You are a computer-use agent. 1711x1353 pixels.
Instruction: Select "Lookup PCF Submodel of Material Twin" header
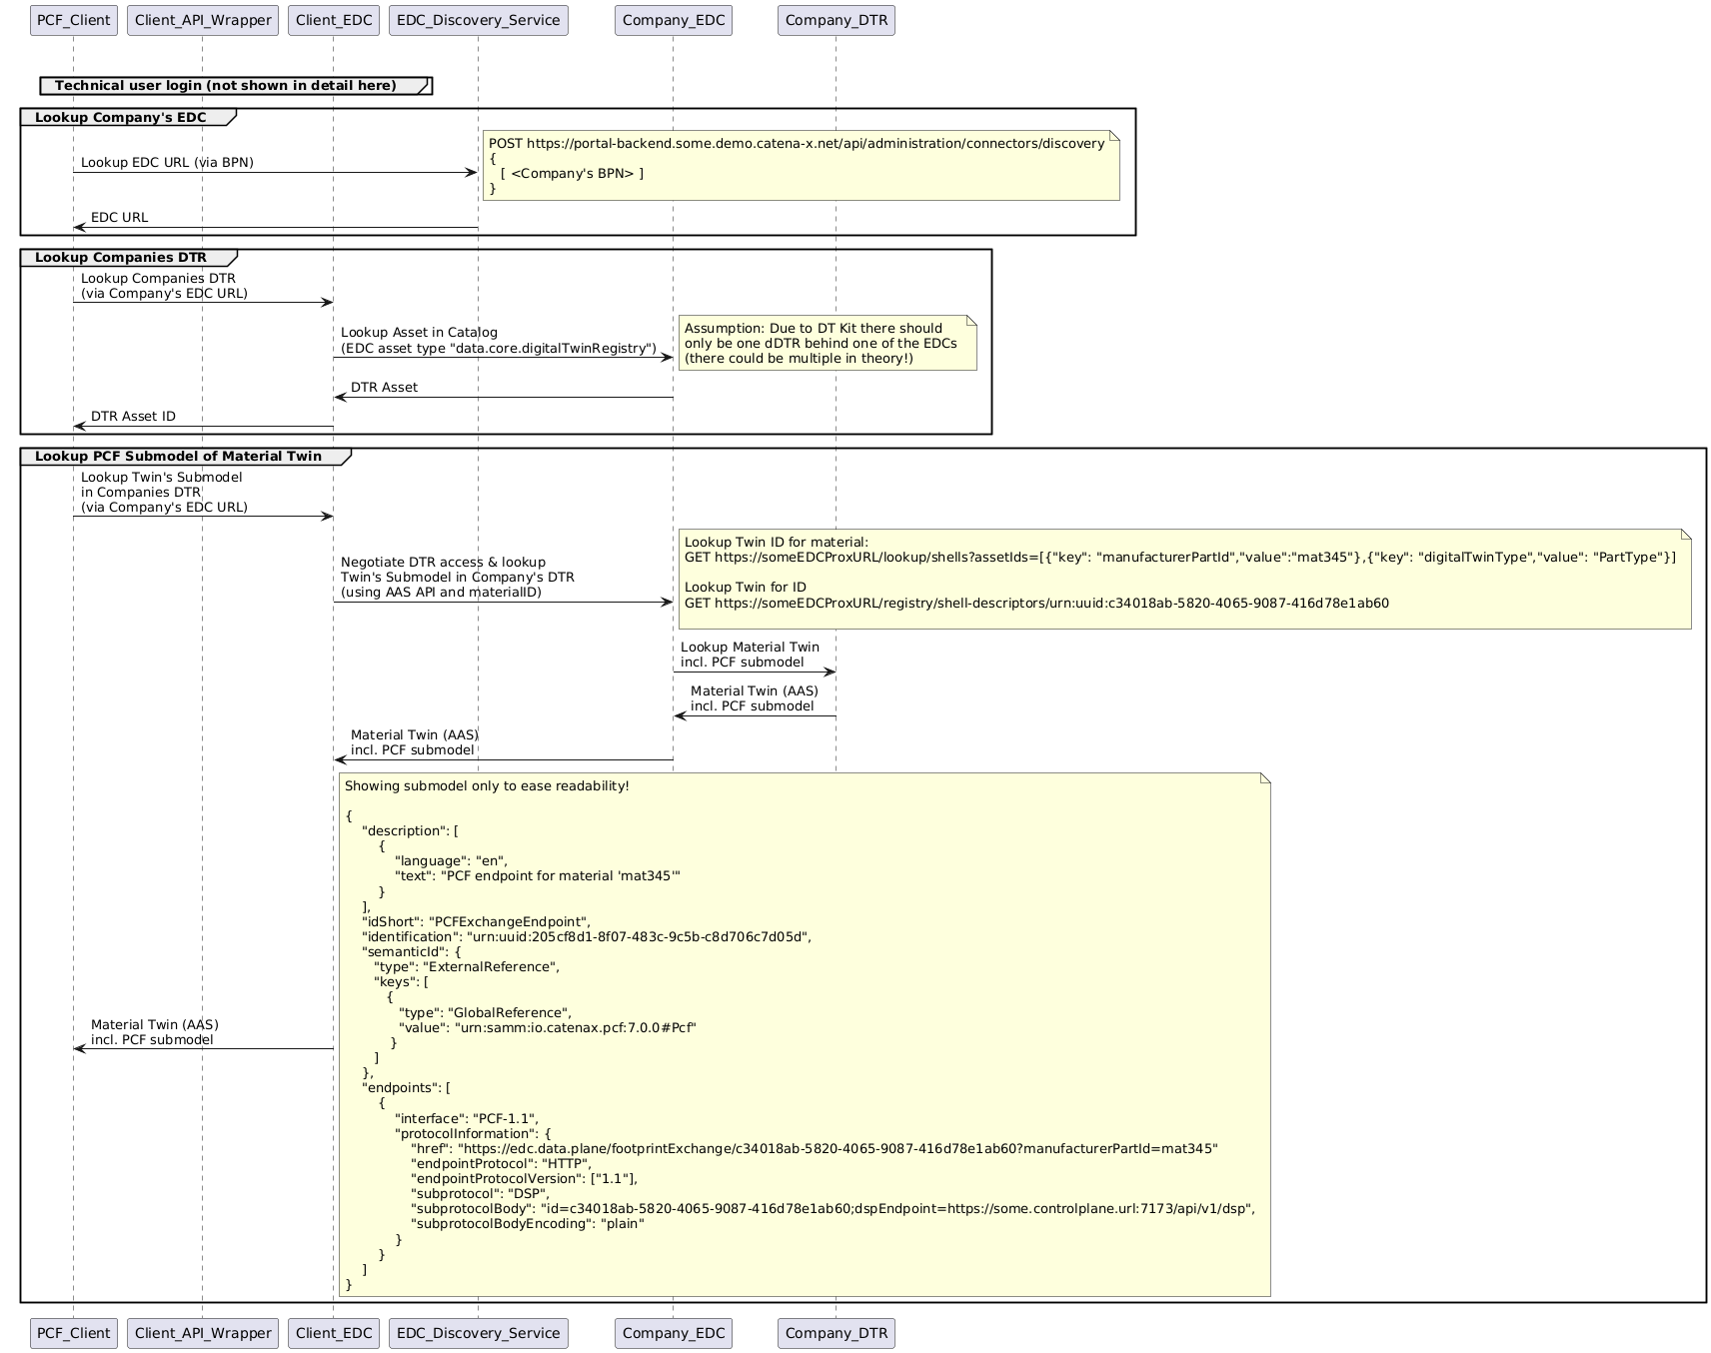point(178,457)
